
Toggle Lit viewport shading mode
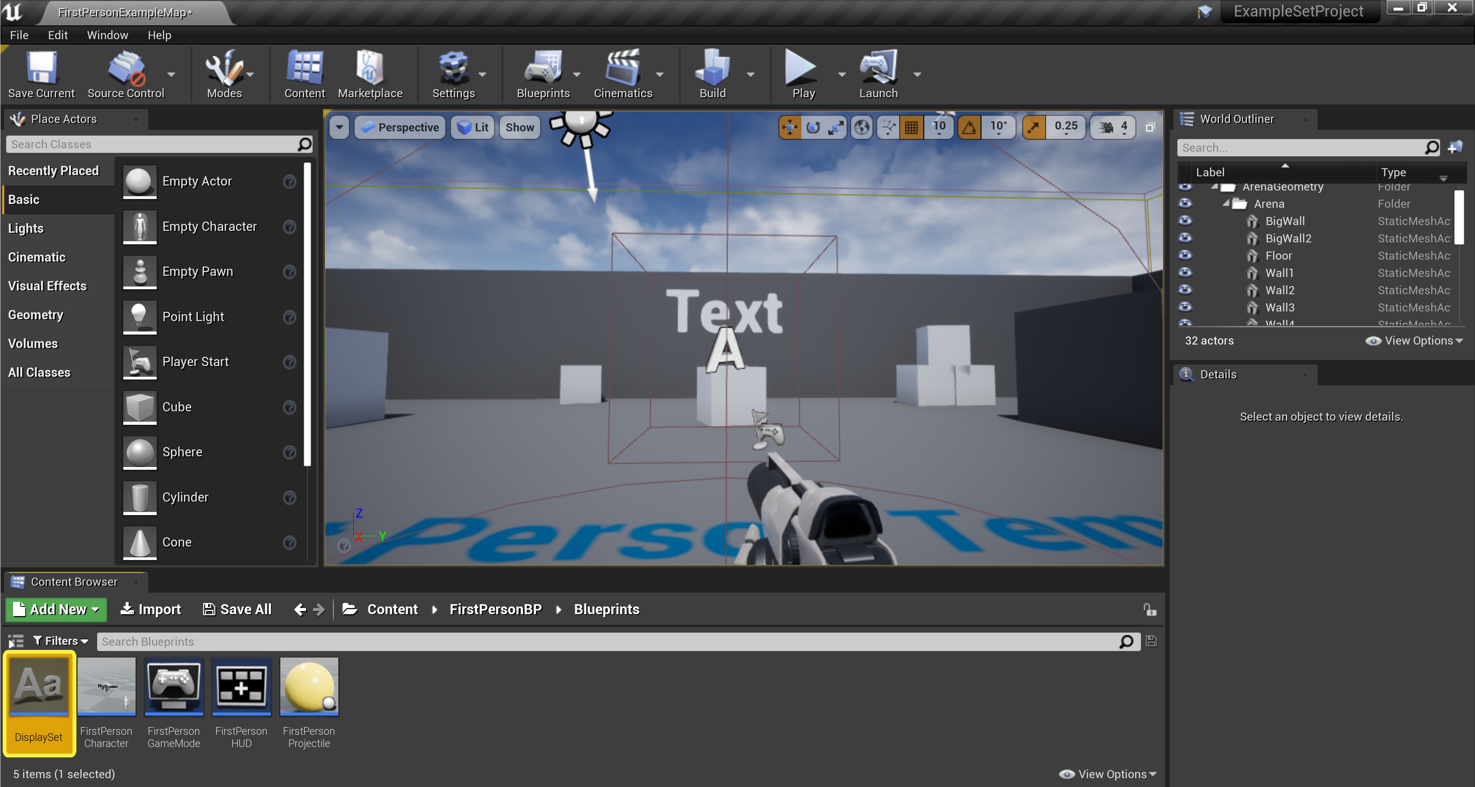[x=472, y=127]
